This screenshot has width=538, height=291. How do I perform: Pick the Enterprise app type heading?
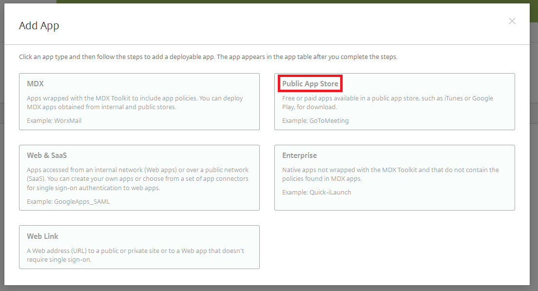coord(299,155)
